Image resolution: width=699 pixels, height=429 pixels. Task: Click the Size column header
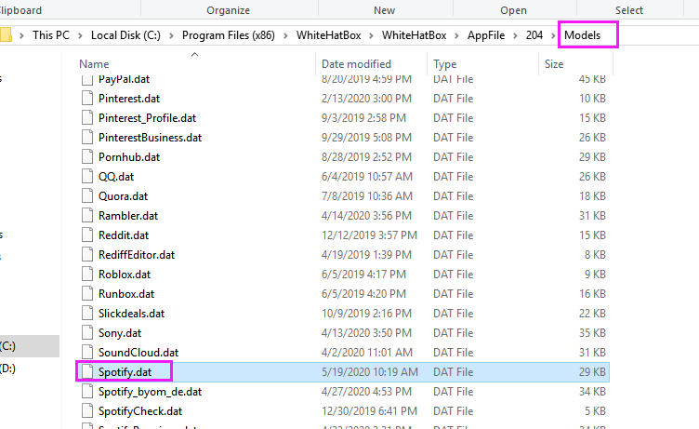[x=555, y=64]
